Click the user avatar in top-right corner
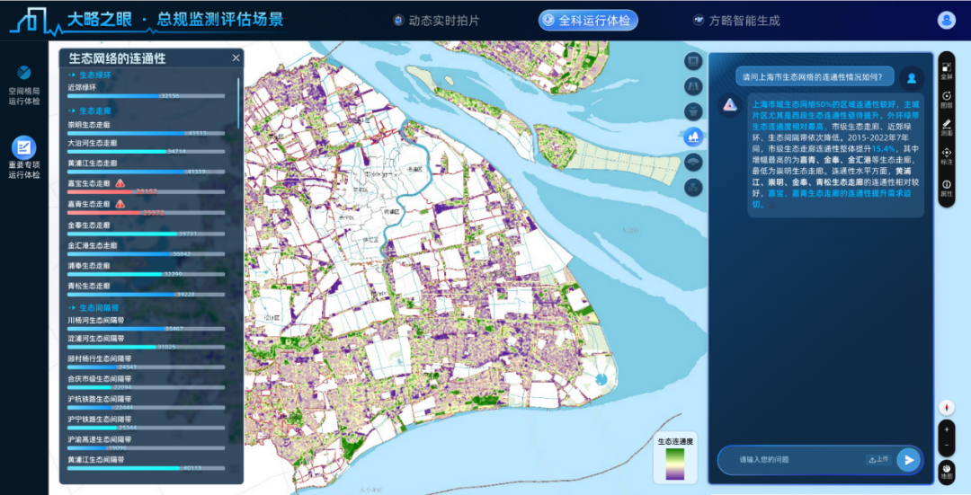 [946, 20]
